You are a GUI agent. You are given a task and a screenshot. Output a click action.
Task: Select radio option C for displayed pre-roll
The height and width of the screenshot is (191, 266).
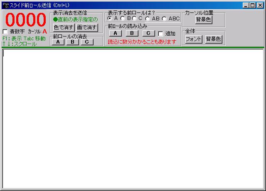point(134,18)
